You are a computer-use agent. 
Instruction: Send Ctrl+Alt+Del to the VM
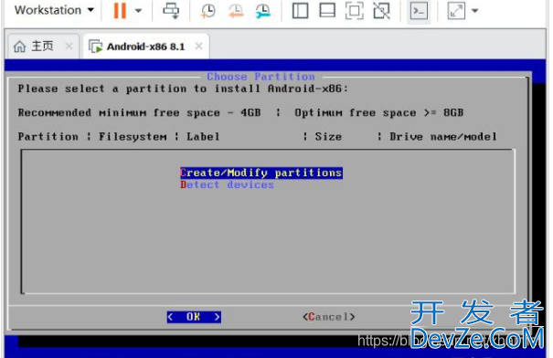171,11
